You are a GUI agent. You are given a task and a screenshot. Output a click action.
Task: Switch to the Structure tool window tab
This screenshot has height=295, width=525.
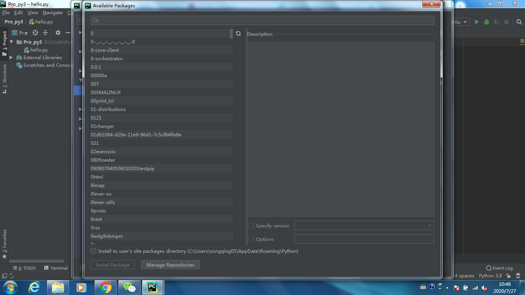5,79
